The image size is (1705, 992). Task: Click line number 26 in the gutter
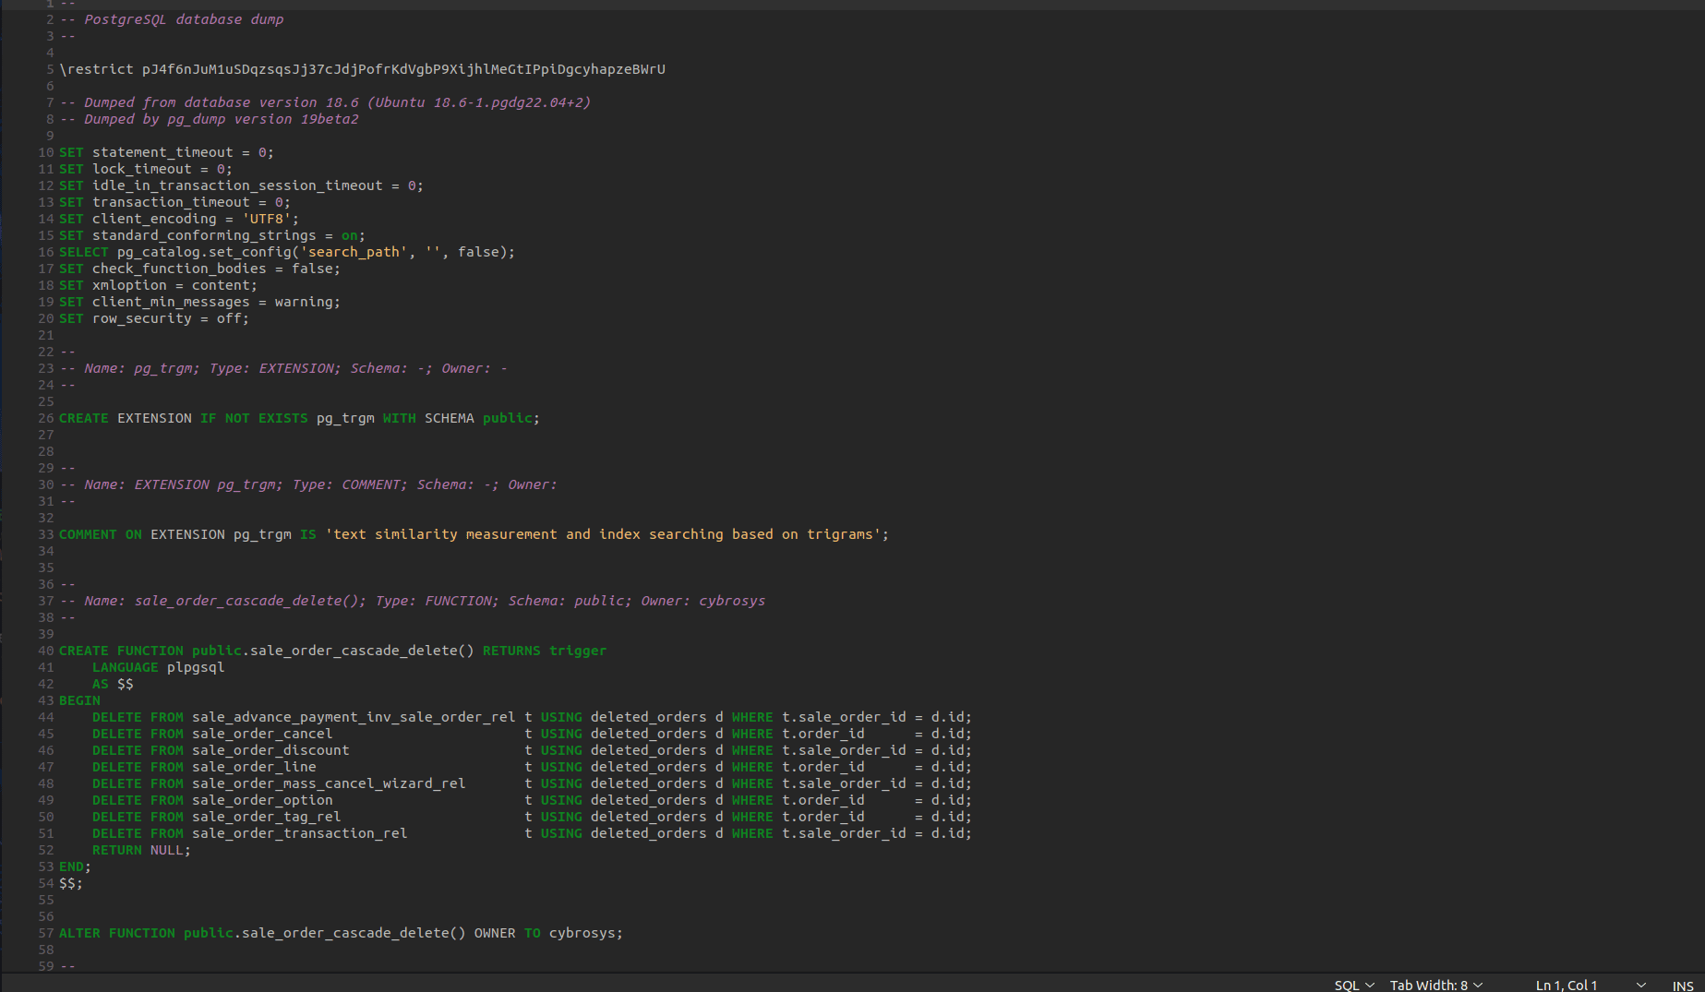[45, 418]
